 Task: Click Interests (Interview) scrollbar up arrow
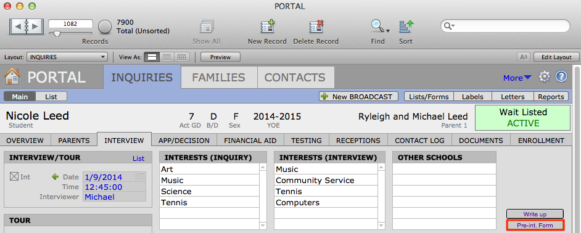(x=381, y=168)
